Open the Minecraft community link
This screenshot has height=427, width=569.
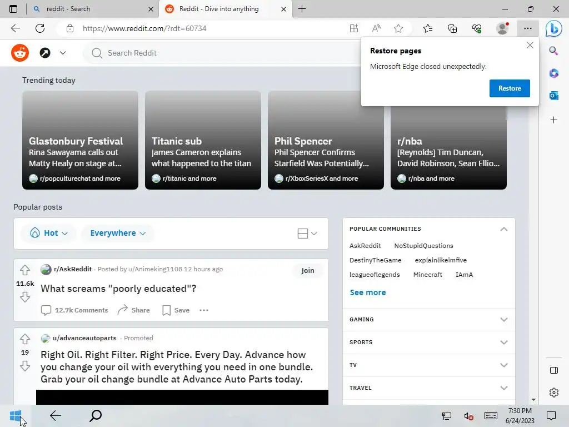(x=427, y=275)
